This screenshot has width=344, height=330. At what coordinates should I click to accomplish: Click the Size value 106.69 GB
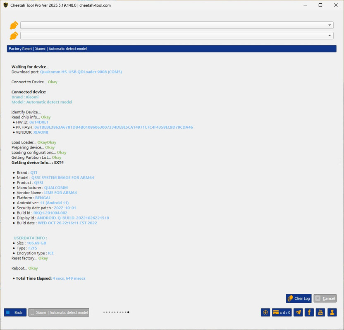tap(36, 243)
